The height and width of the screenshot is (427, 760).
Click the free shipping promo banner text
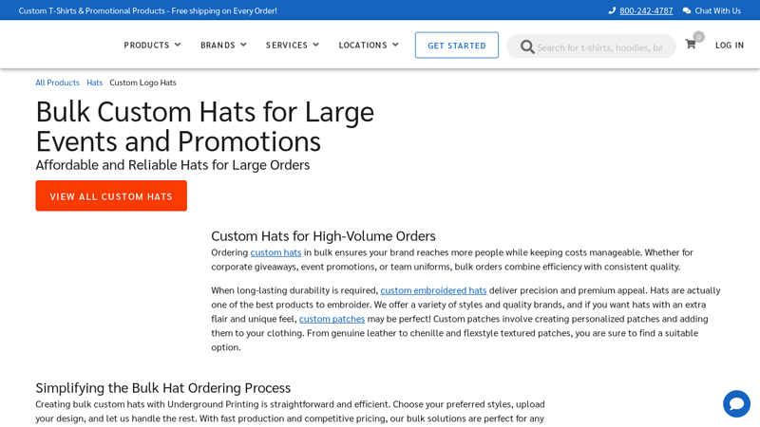coord(148,10)
